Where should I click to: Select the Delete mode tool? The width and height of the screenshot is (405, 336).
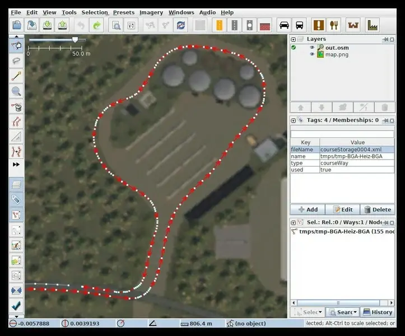(16, 106)
